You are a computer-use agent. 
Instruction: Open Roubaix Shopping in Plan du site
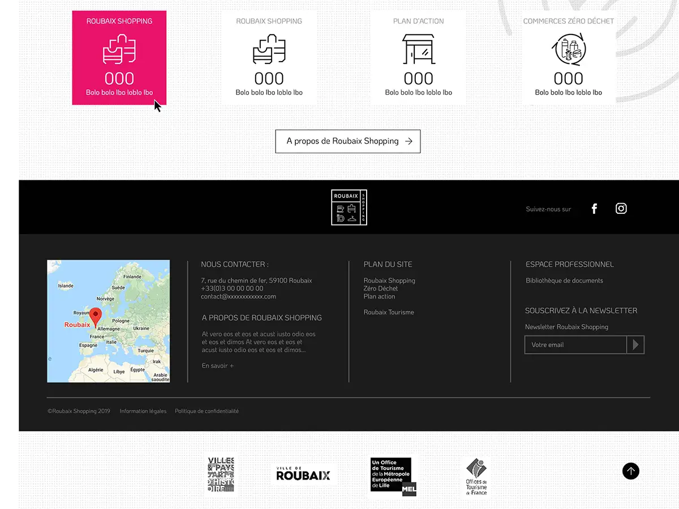(x=389, y=281)
